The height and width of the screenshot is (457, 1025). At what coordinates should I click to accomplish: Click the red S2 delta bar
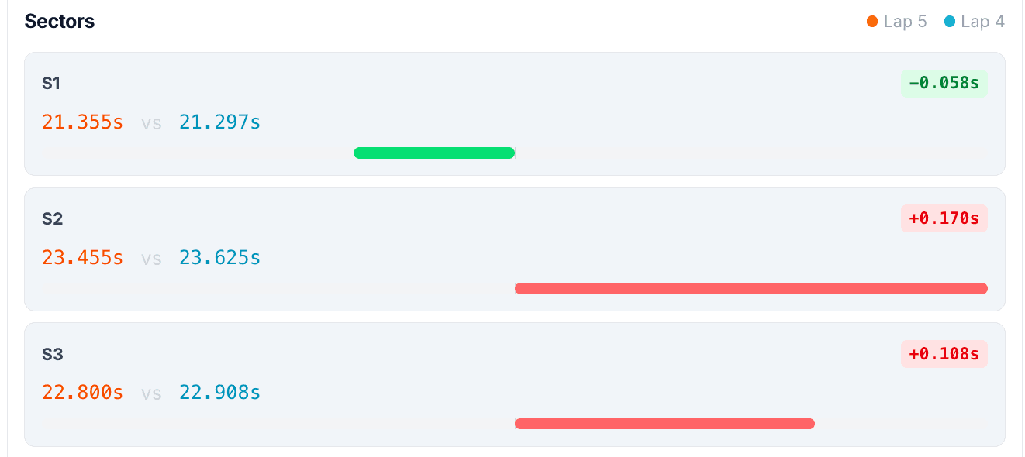pos(751,288)
